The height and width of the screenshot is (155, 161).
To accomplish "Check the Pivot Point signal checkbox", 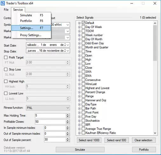I will (83, 112).
